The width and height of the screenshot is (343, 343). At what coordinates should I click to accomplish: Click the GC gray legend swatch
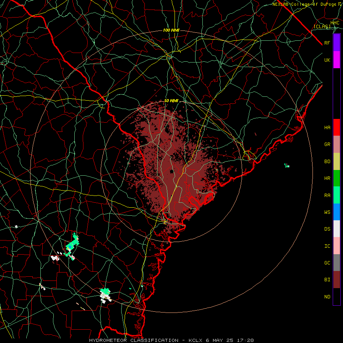pos(337,263)
